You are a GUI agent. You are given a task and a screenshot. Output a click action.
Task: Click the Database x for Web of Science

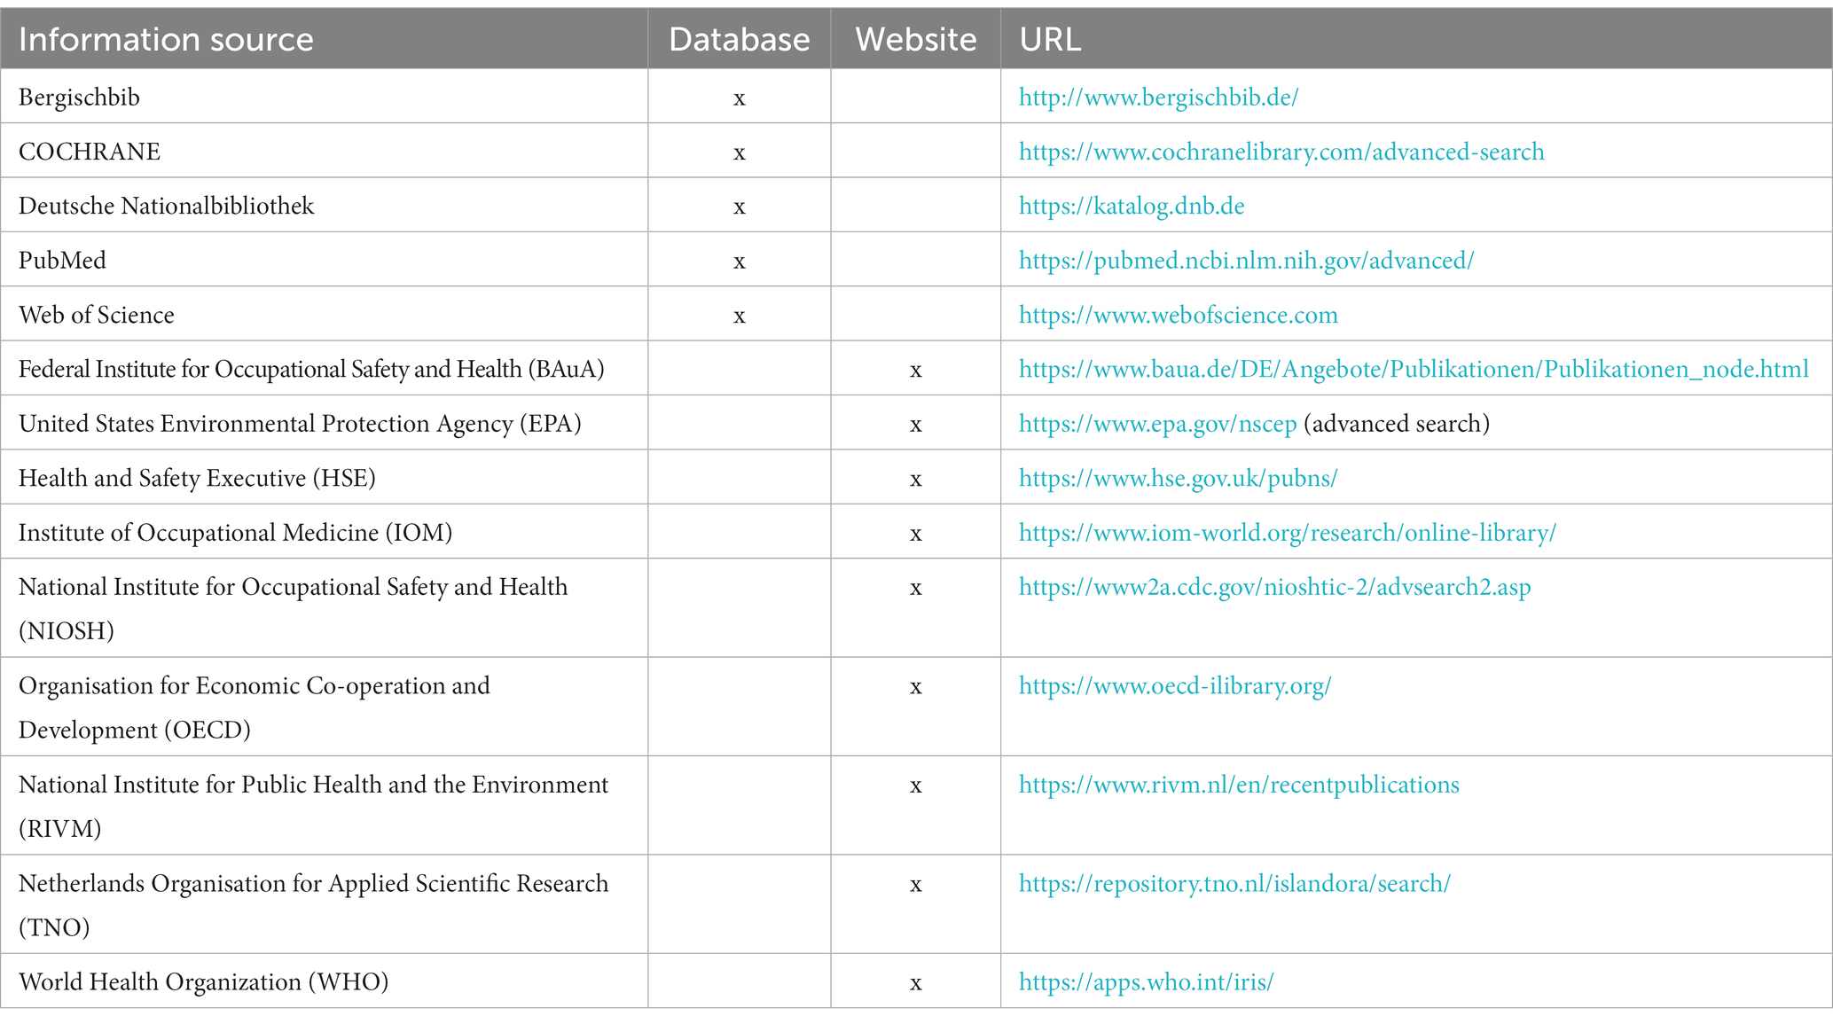(739, 317)
